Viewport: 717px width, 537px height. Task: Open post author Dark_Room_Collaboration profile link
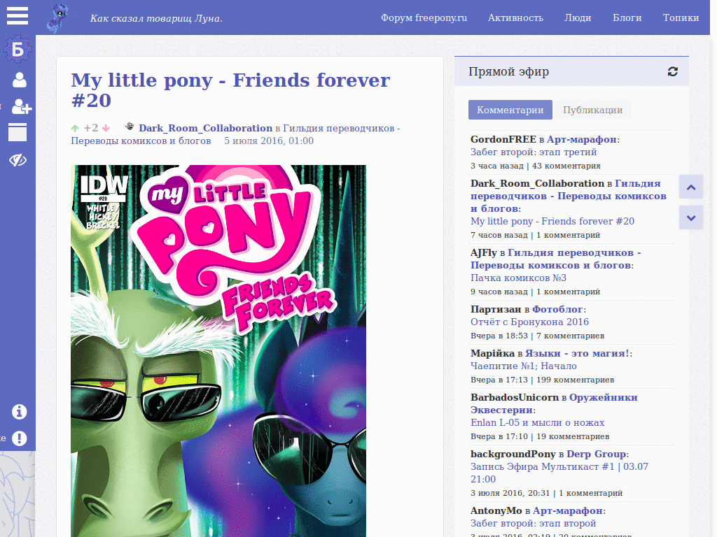[205, 129]
